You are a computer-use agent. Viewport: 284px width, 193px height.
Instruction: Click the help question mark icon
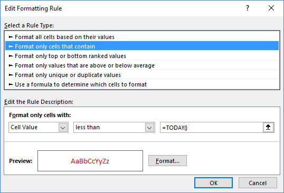(248, 8)
